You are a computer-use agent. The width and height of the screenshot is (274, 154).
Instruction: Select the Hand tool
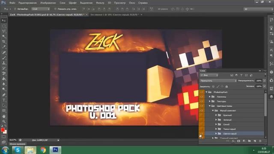(4, 116)
